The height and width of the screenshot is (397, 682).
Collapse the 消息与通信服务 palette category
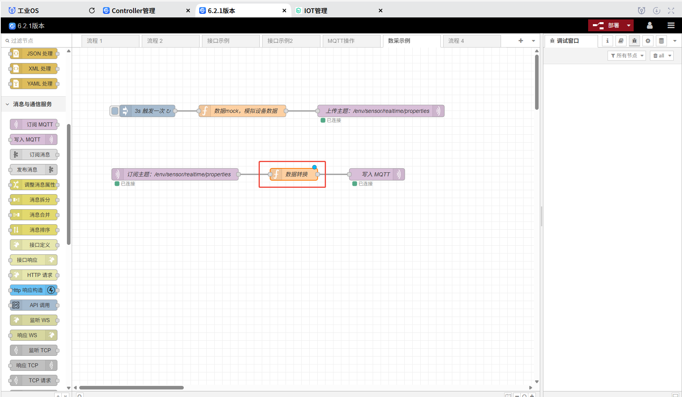click(8, 104)
